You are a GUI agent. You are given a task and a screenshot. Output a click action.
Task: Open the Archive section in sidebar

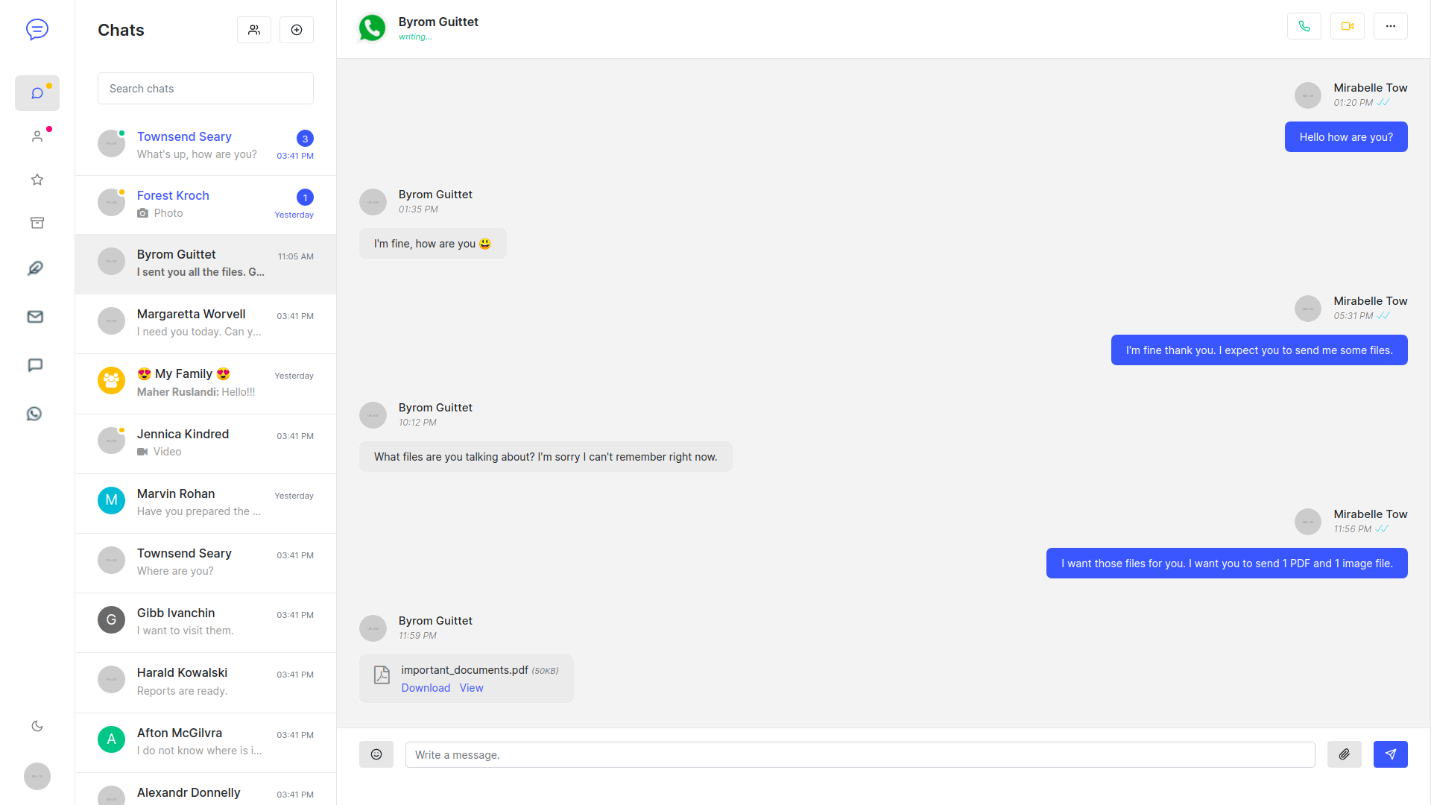pyautogui.click(x=37, y=223)
